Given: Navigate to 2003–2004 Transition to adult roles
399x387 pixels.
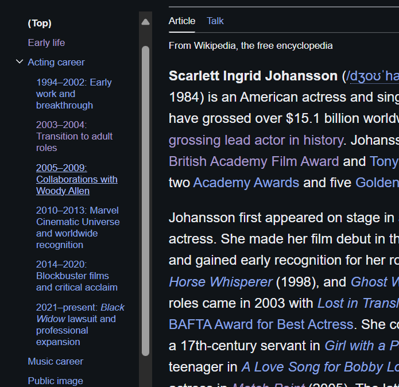Looking at the screenshot, I should pos(74,136).
